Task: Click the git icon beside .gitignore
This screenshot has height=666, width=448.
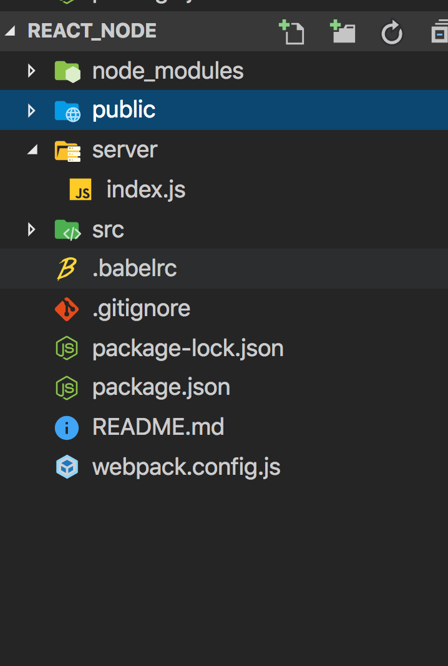Action: [67, 309]
